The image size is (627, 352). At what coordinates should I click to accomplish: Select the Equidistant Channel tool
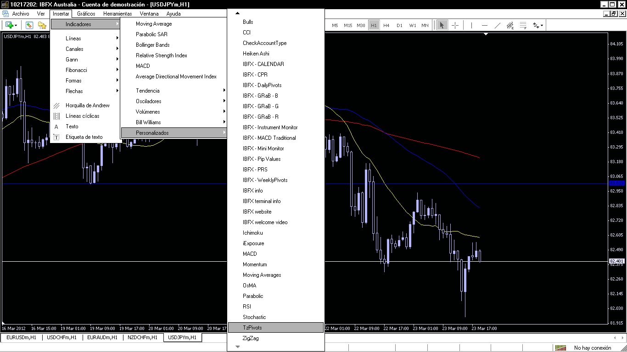510,25
